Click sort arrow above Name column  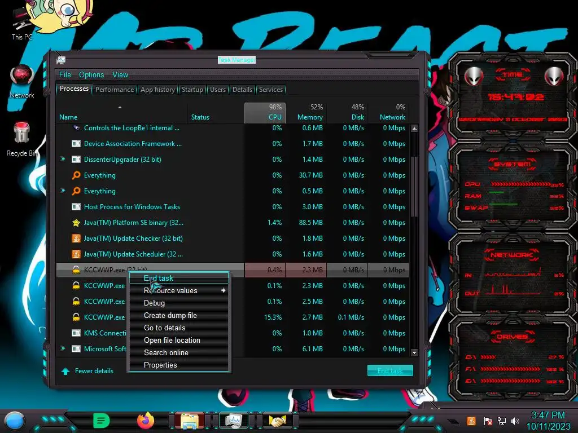tap(120, 107)
